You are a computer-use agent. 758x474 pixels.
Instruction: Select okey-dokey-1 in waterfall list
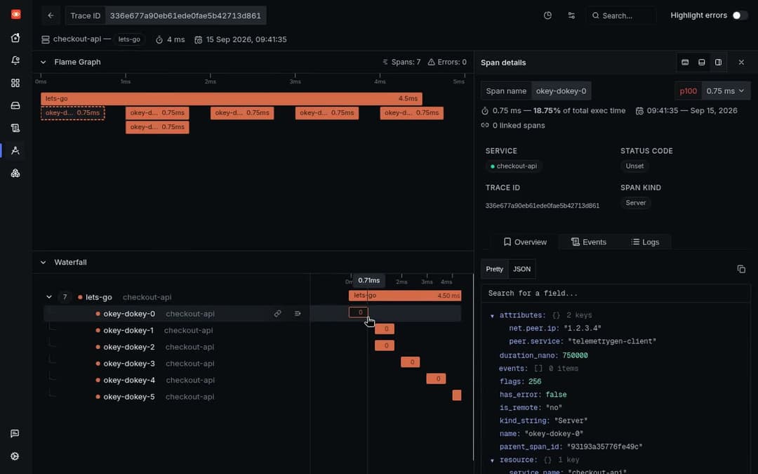point(128,330)
